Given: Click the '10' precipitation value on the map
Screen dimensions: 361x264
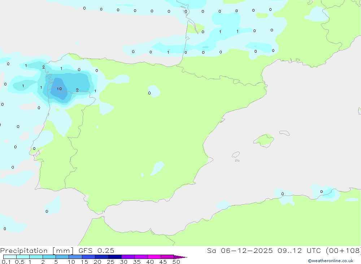Looking at the screenshot, I should 60,89.
